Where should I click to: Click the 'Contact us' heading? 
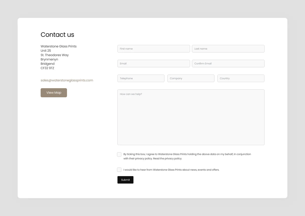point(57,35)
